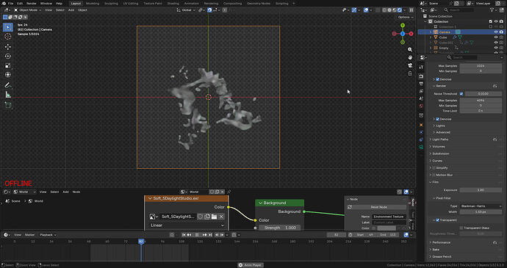
Task: Choose the Move tool
Action: coord(8,47)
